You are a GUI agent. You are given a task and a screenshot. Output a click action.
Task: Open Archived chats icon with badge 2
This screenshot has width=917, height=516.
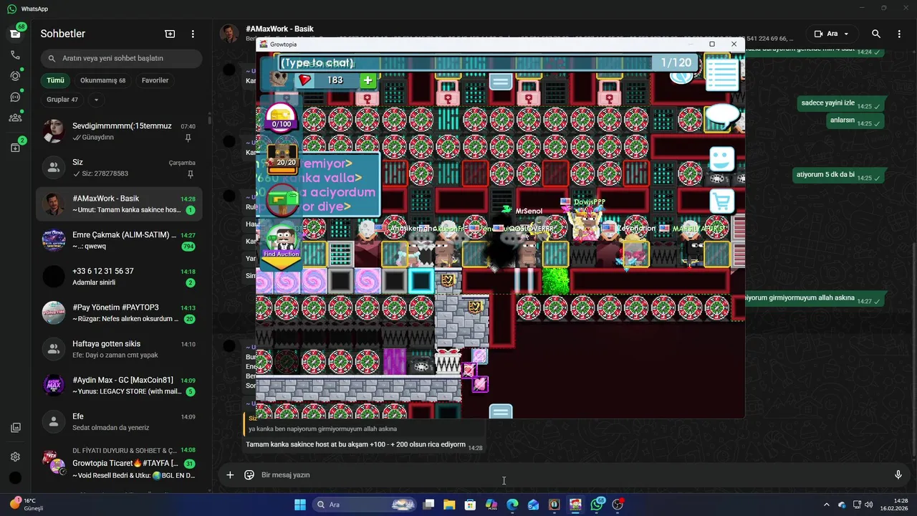pyautogui.click(x=15, y=147)
